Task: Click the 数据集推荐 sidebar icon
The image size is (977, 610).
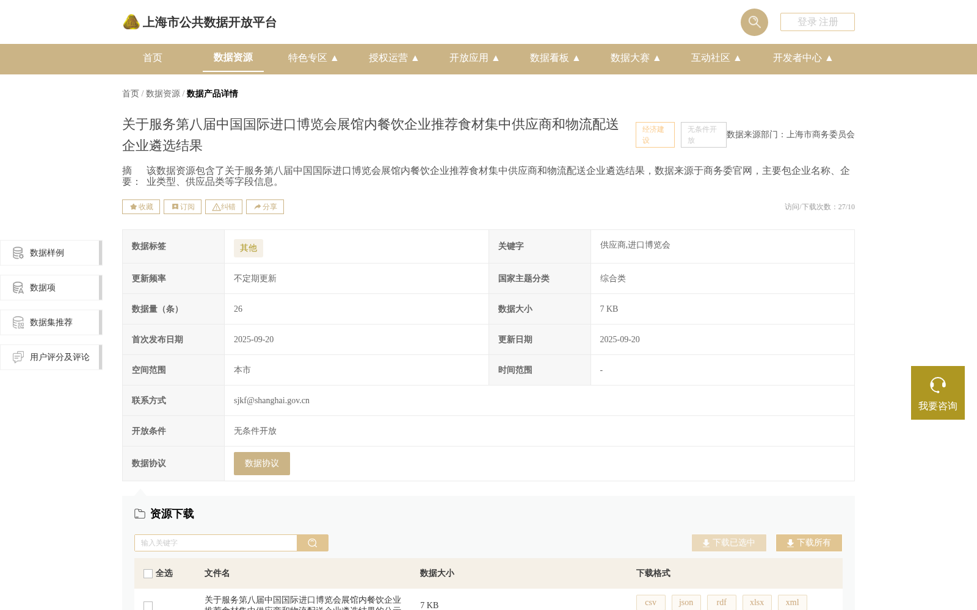Action: (x=18, y=322)
